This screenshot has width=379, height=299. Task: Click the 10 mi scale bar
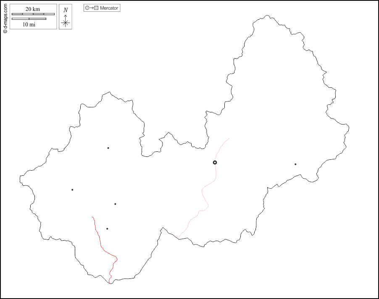pyautogui.click(x=29, y=19)
